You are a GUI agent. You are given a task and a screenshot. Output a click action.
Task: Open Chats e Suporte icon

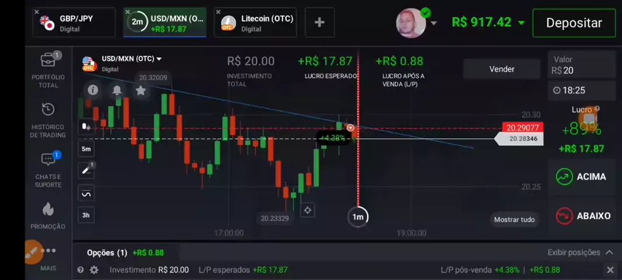click(x=49, y=159)
